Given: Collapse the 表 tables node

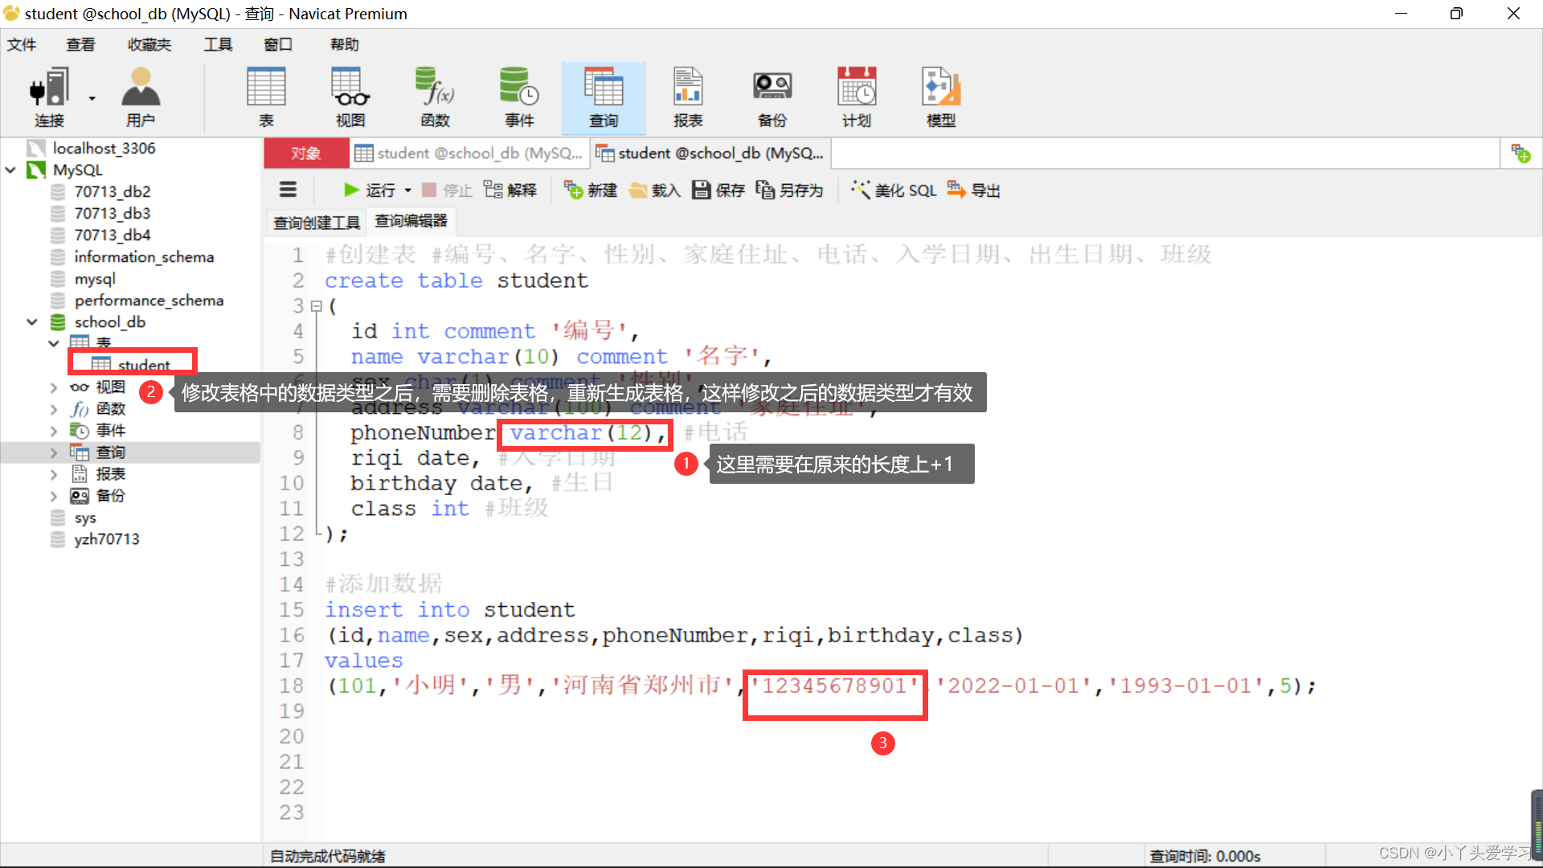Looking at the screenshot, I should tap(54, 344).
